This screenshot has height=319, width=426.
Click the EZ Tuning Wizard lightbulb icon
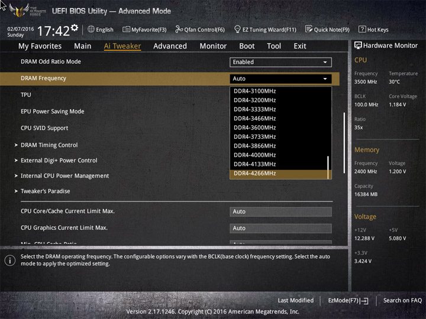(x=237, y=29)
